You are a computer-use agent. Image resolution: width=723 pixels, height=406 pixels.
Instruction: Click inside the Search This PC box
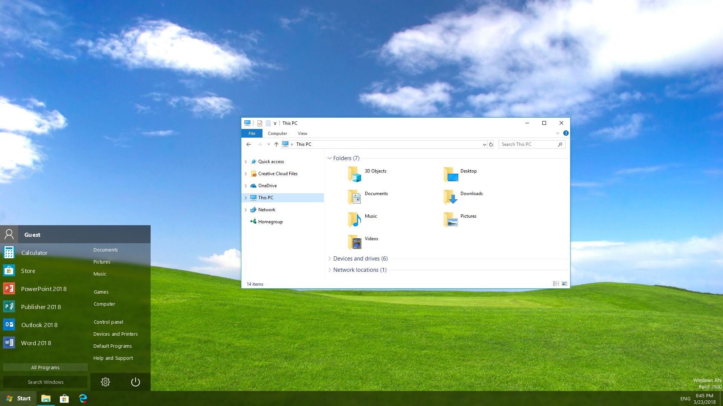527,144
